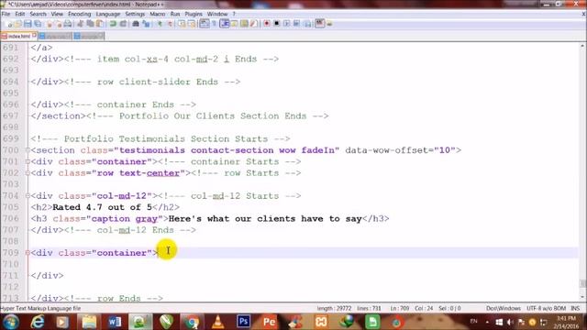This screenshot has width=587, height=330.
Task: Toggle Show All Characters button
Action: pos(214,24)
